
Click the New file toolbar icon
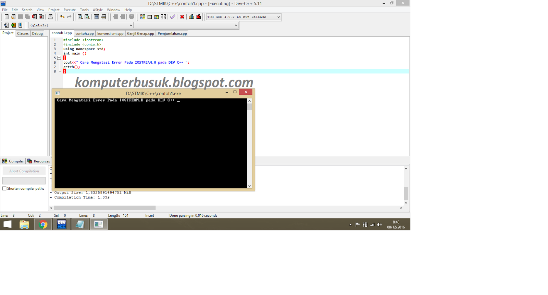pyautogui.click(x=6, y=17)
